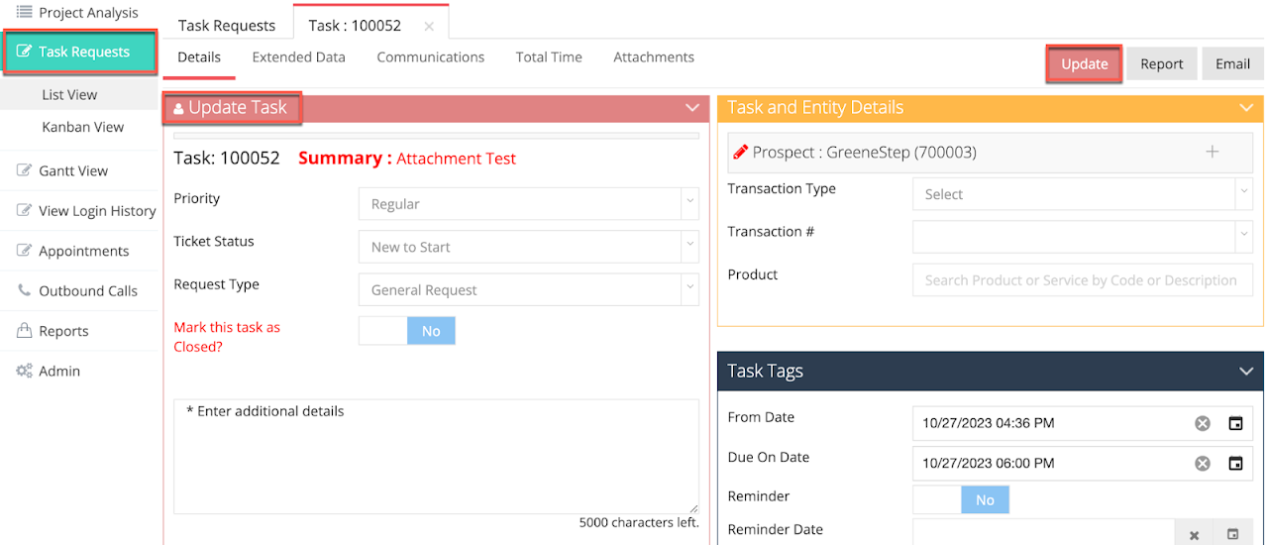This screenshot has width=1268, height=545.
Task: Click the red pencil icon beside Prospect
Action: click(739, 153)
